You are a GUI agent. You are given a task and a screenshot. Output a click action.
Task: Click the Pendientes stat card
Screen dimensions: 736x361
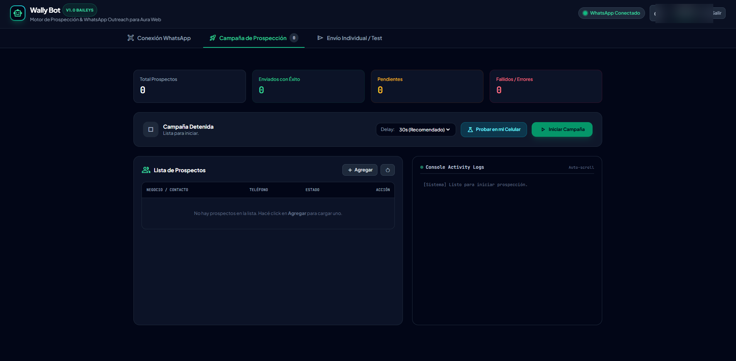click(427, 86)
